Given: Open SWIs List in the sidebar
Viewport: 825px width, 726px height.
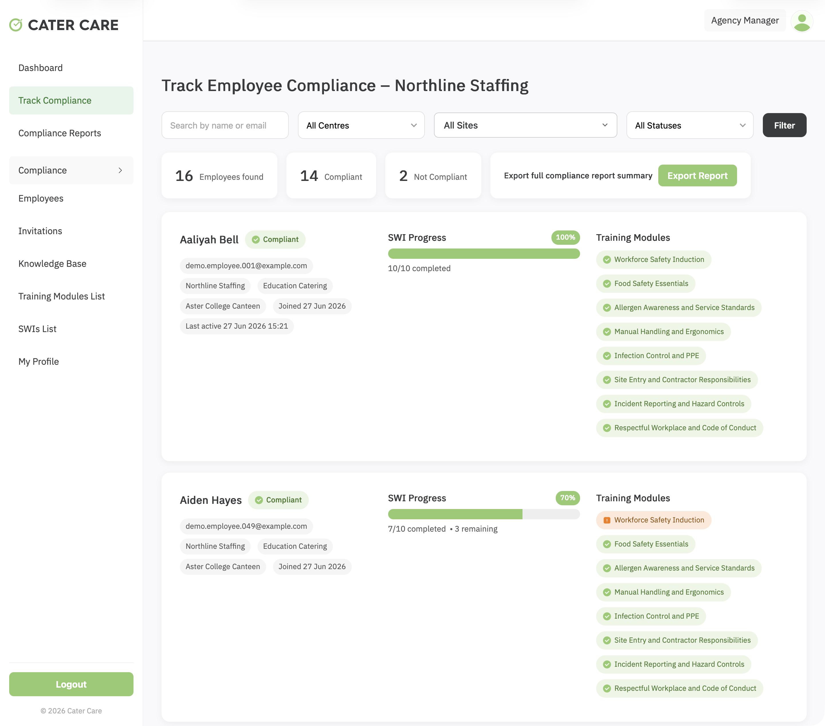Looking at the screenshot, I should pos(71,329).
